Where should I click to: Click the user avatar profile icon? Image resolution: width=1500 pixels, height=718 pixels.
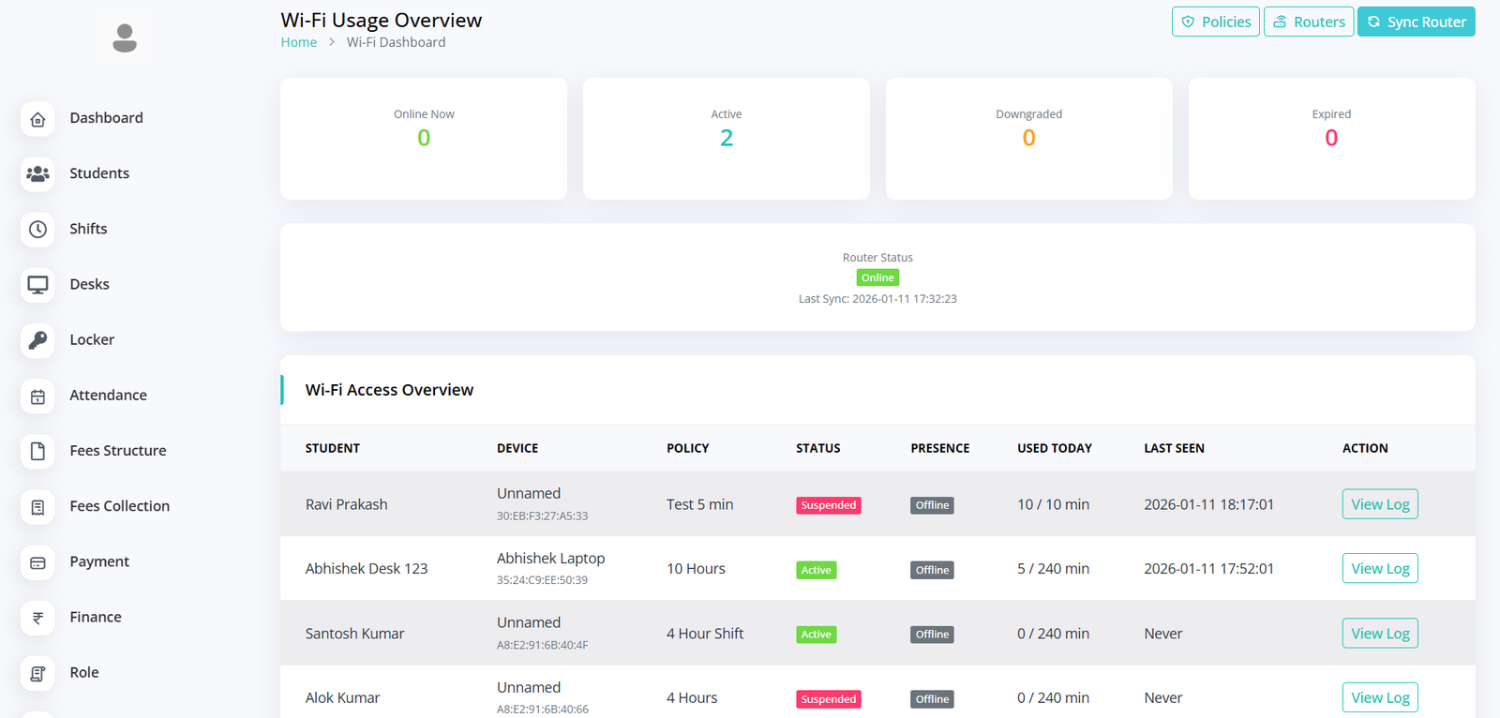(x=125, y=38)
